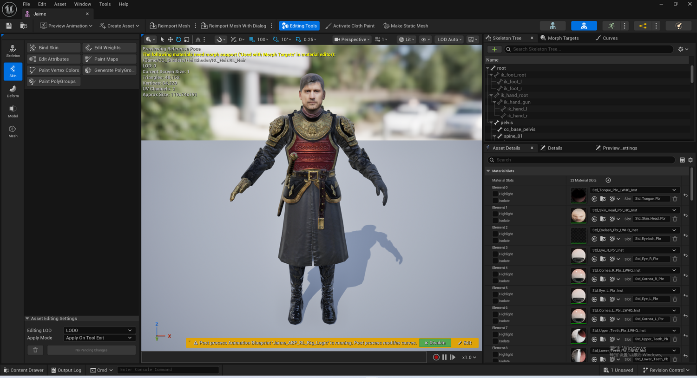Open the Std_Tongue_Pbr_LWHQ_Inst material dropdown
This screenshot has width=697, height=378.
(634, 190)
